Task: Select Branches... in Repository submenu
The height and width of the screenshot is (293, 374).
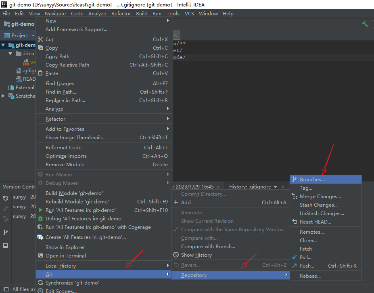Action: (x=326, y=180)
